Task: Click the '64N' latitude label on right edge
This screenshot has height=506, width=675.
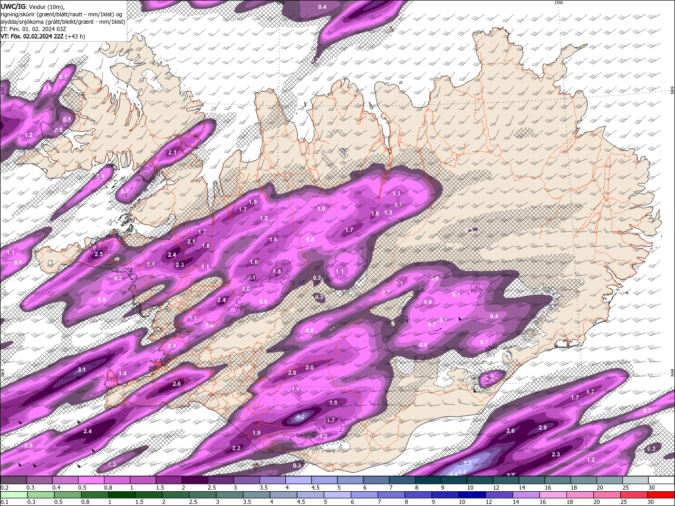Action: 672,373
